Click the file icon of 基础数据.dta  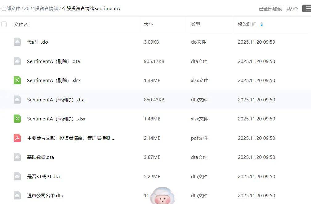coord(17,157)
